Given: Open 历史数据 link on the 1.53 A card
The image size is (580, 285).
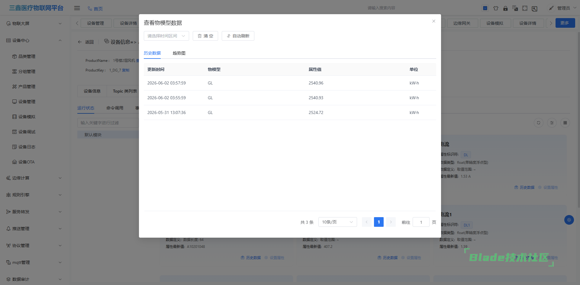Looking at the screenshot, I should (525, 188).
